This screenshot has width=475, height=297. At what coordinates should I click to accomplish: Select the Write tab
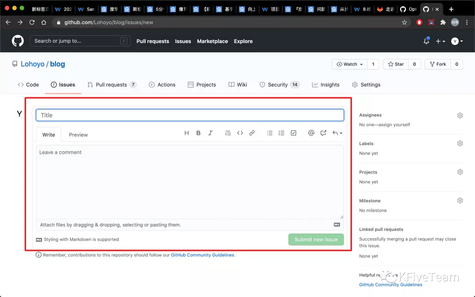[48, 135]
